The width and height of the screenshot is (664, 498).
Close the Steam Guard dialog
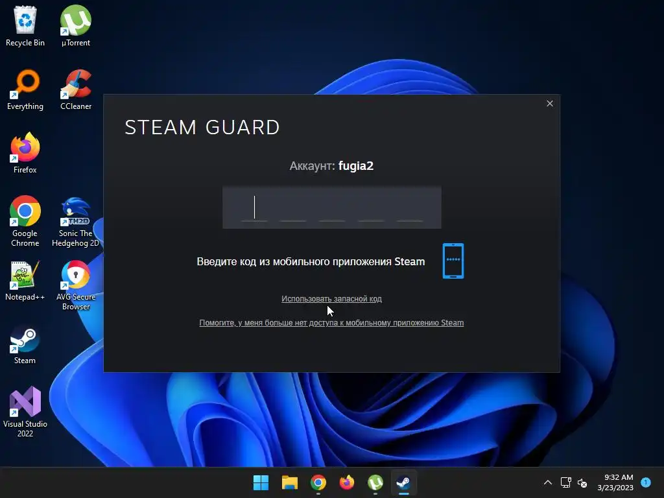(550, 103)
